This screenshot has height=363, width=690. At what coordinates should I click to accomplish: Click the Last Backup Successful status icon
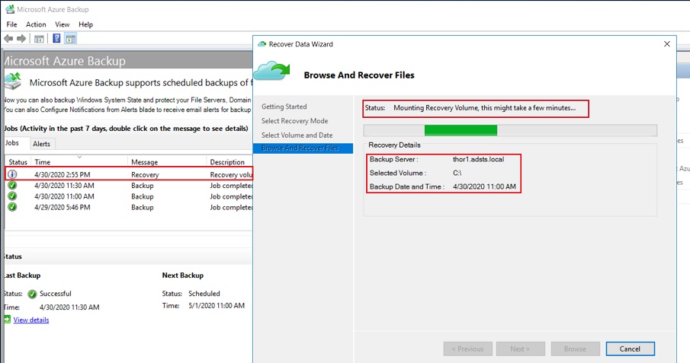(32, 294)
